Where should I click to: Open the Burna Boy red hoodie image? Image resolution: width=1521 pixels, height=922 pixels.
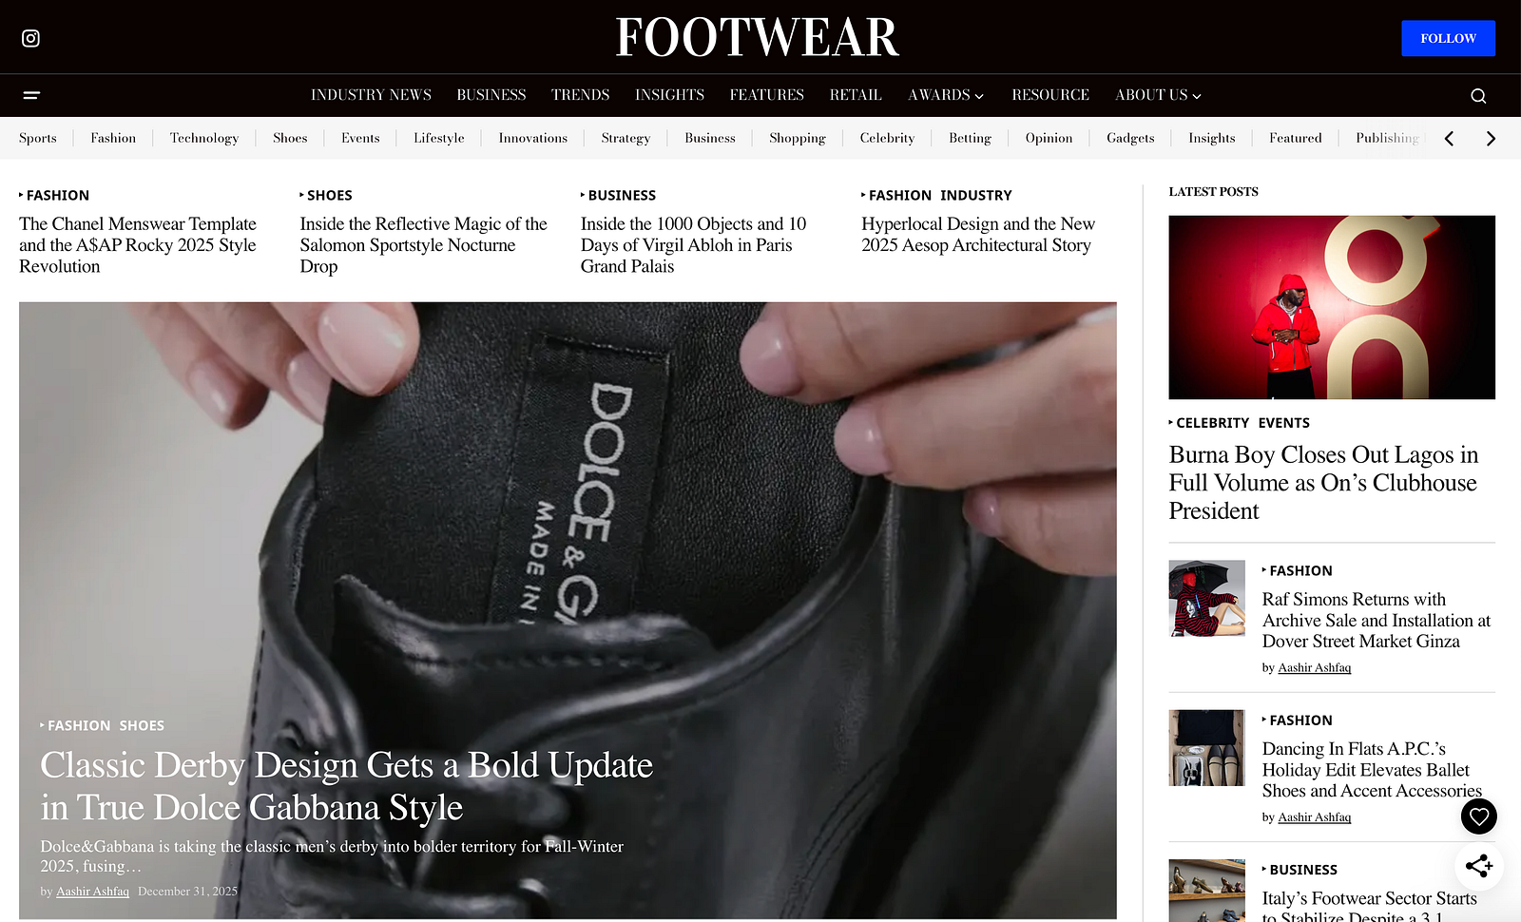(x=1332, y=307)
